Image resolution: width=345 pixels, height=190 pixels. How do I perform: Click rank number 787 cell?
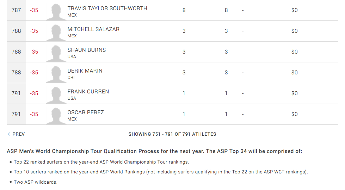16,10
